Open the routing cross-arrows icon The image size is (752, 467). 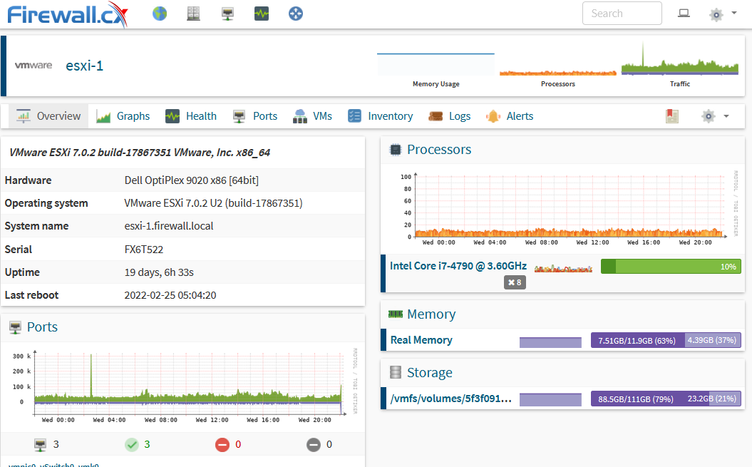click(295, 14)
